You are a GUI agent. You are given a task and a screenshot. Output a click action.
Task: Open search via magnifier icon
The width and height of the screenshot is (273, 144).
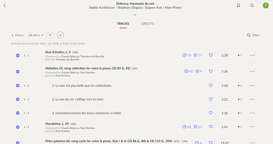(x=252, y=6)
